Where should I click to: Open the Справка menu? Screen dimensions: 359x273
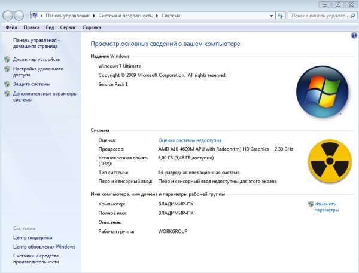tap(92, 27)
